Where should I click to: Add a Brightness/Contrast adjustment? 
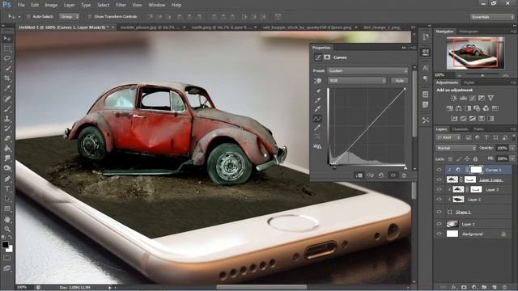point(454,98)
